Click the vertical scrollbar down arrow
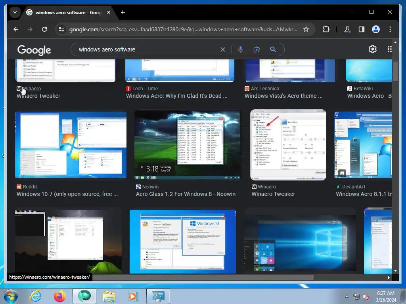The height and width of the screenshot is (304, 406). tap(395, 271)
